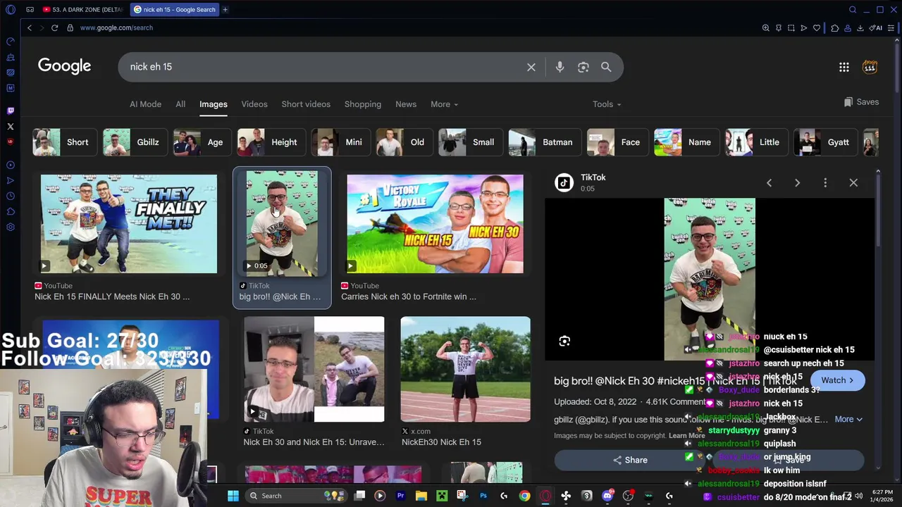This screenshot has width=902, height=507.
Task: Switch to AI Mode tab
Action: tap(145, 104)
